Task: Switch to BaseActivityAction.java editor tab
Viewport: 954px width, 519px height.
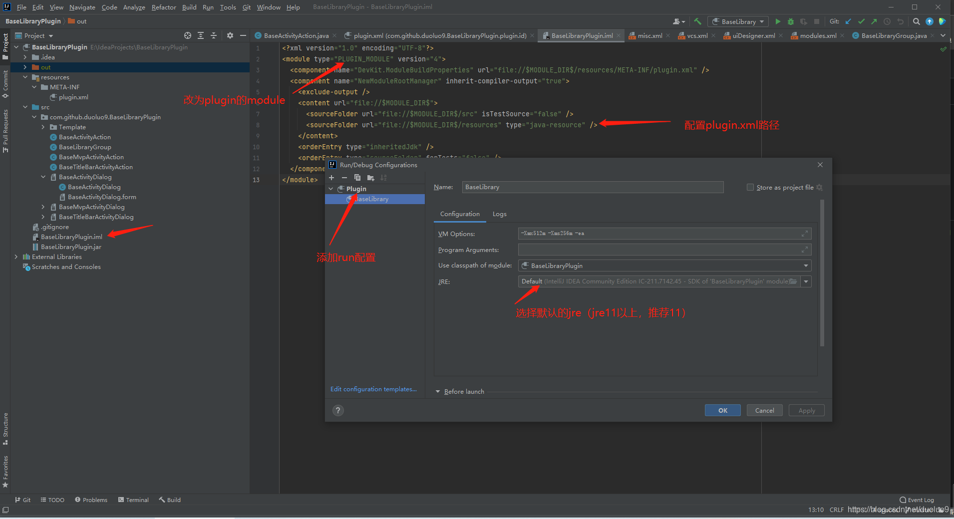Action: click(x=296, y=35)
